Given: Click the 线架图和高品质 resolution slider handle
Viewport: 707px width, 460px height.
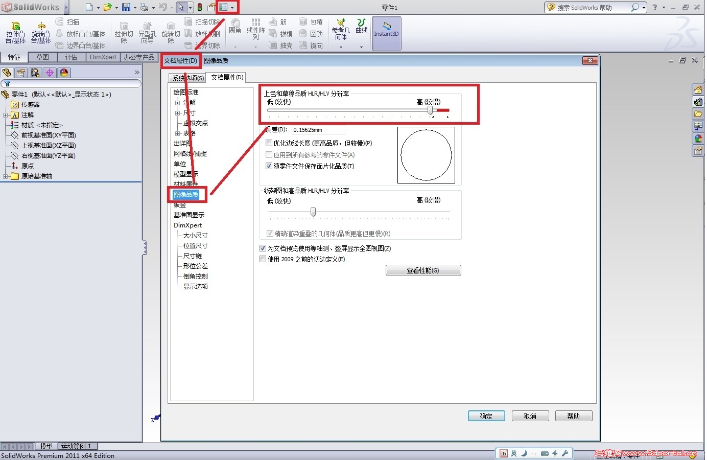Looking at the screenshot, I should [313, 212].
